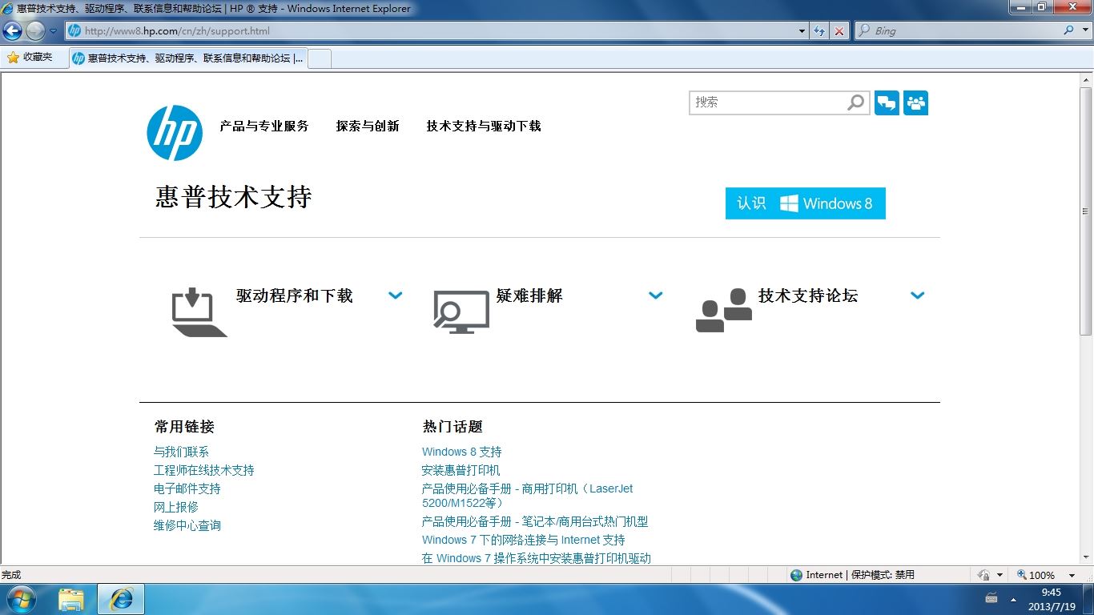Open the status bar security dropdown arrow
The height and width of the screenshot is (615, 1094).
click(x=999, y=575)
